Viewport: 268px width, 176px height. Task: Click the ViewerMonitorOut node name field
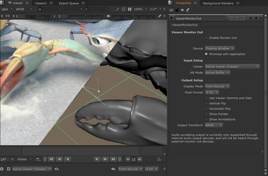pos(200,19)
